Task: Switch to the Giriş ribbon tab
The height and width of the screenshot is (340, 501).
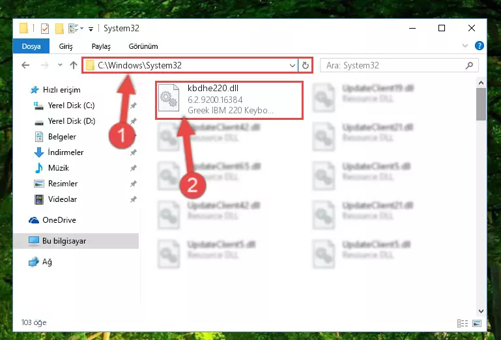Action: pos(66,46)
